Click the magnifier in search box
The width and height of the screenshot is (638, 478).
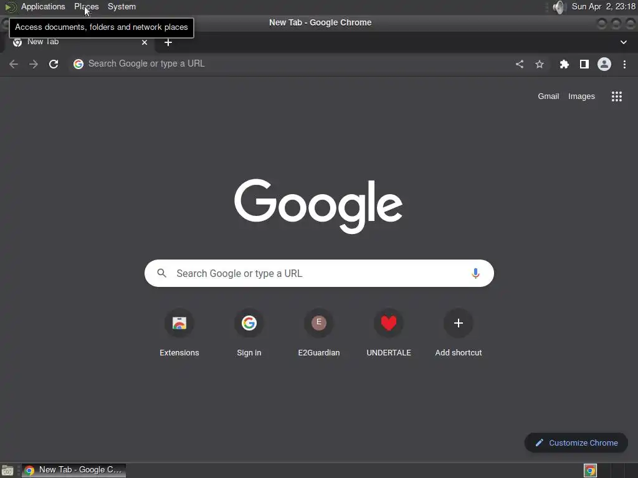[162, 273]
